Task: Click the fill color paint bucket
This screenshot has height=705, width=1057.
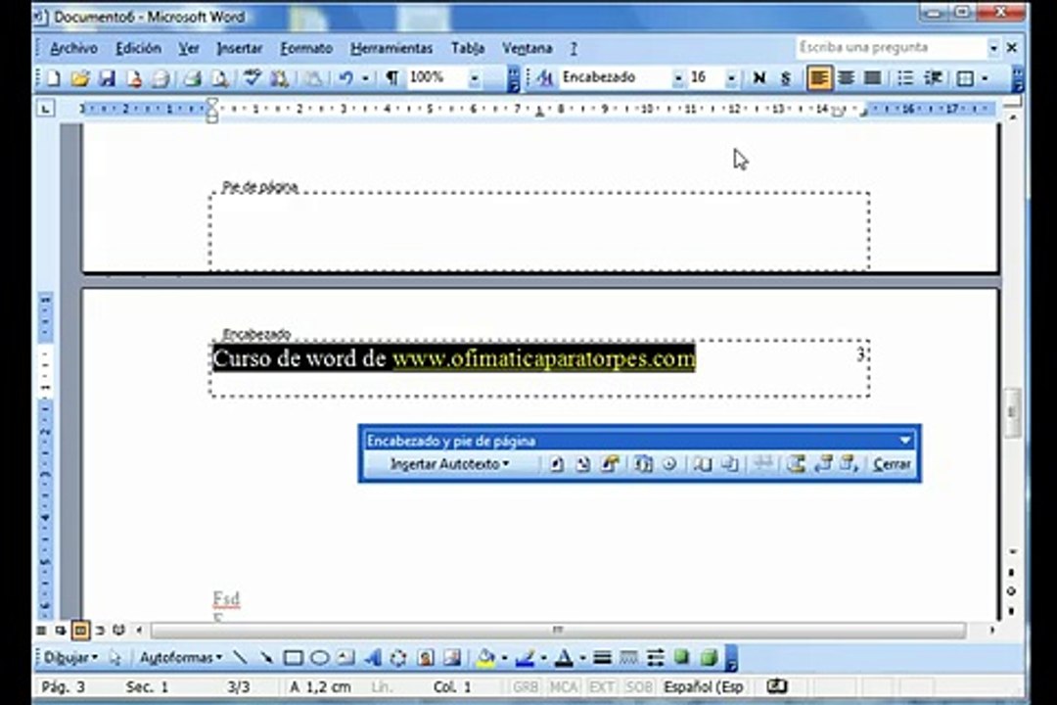Action: [x=485, y=657]
